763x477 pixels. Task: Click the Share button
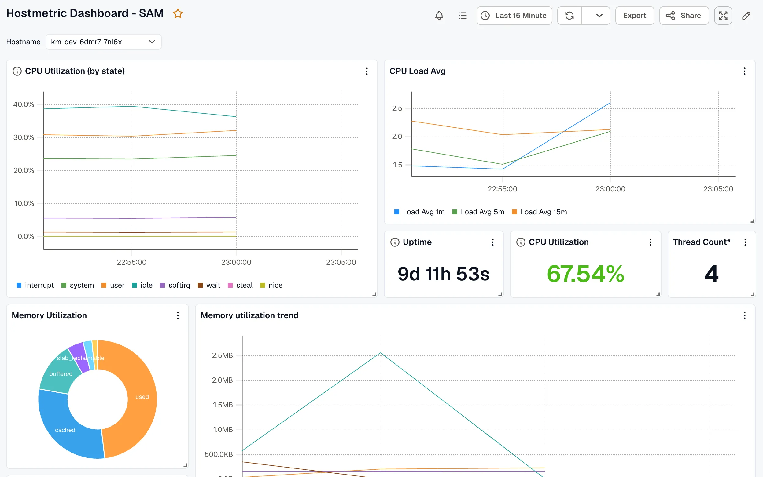point(684,16)
